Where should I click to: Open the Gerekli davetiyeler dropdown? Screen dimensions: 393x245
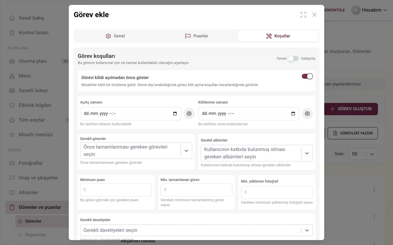[x=196, y=230]
